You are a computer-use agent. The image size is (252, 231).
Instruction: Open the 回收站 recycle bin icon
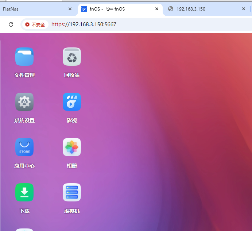point(72,57)
